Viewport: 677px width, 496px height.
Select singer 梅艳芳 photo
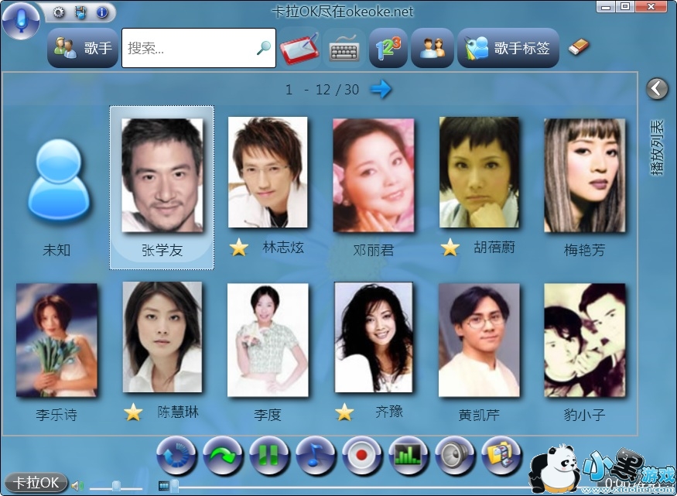coord(585,175)
